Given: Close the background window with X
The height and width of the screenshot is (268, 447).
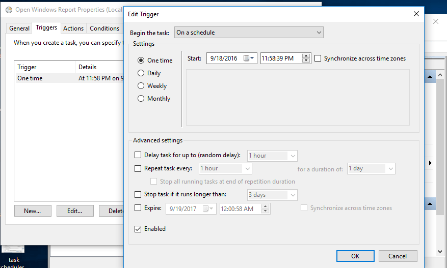Looking at the screenshot, I should click(x=436, y=21).
